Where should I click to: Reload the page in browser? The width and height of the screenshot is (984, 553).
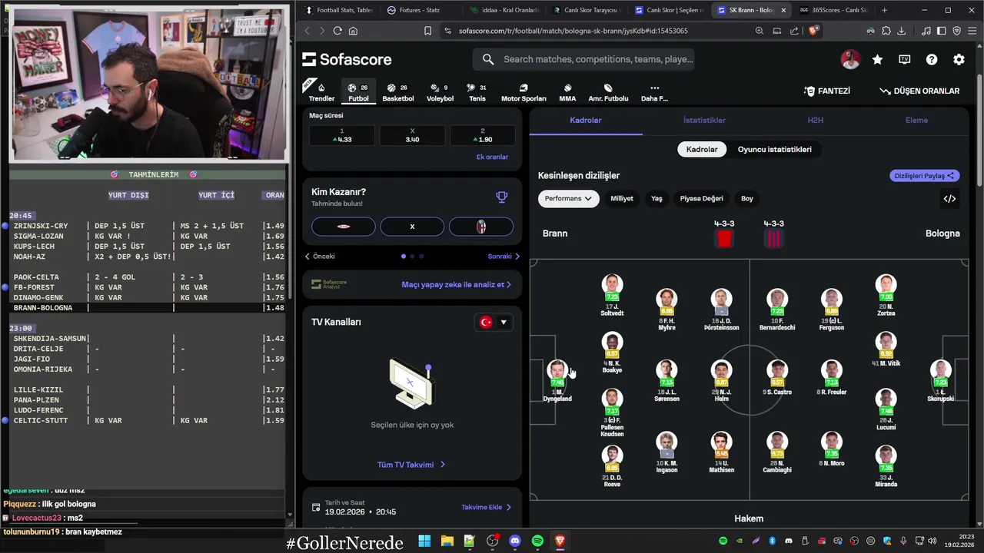[337, 31]
